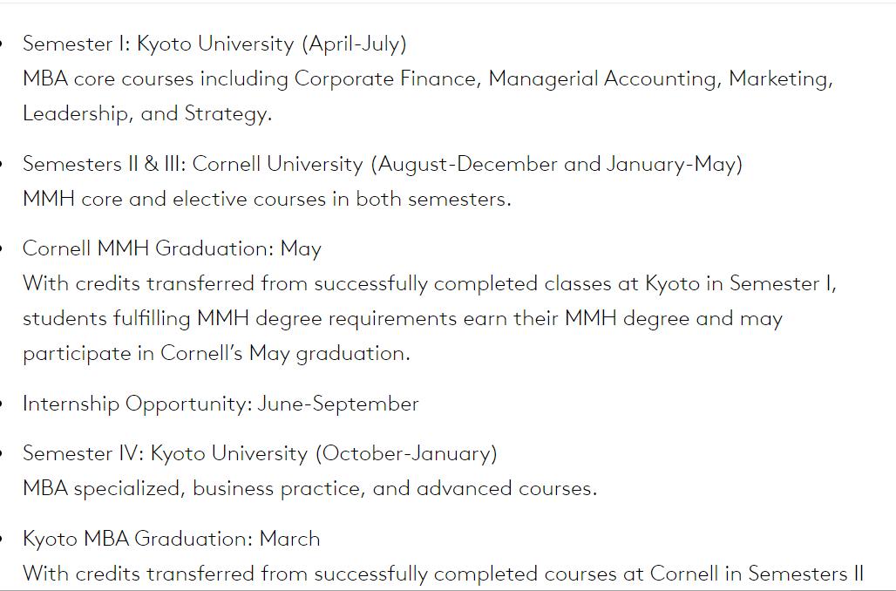Click the word "Marketing," in the first paragraph
896x591 pixels.
(x=780, y=78)
